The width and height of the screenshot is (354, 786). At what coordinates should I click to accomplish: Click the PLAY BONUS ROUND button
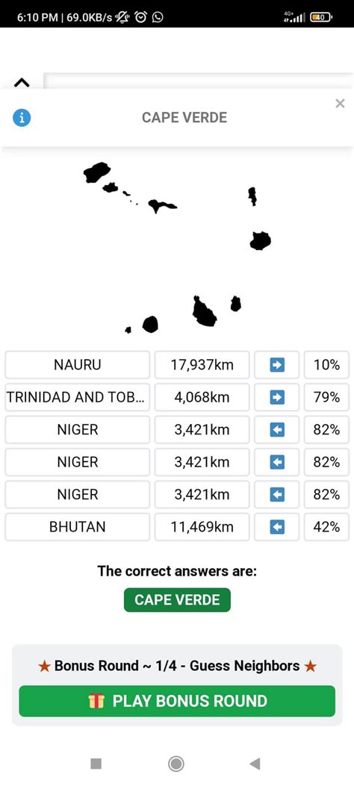click(x=177, y=701)
